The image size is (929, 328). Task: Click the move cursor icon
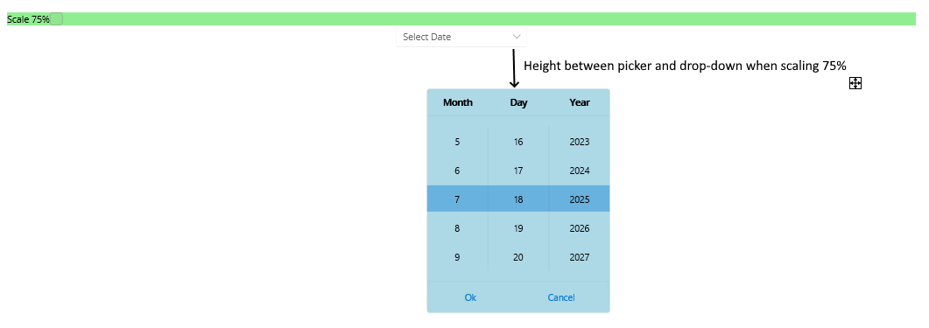pyautogui.click(x=855, y=83)
